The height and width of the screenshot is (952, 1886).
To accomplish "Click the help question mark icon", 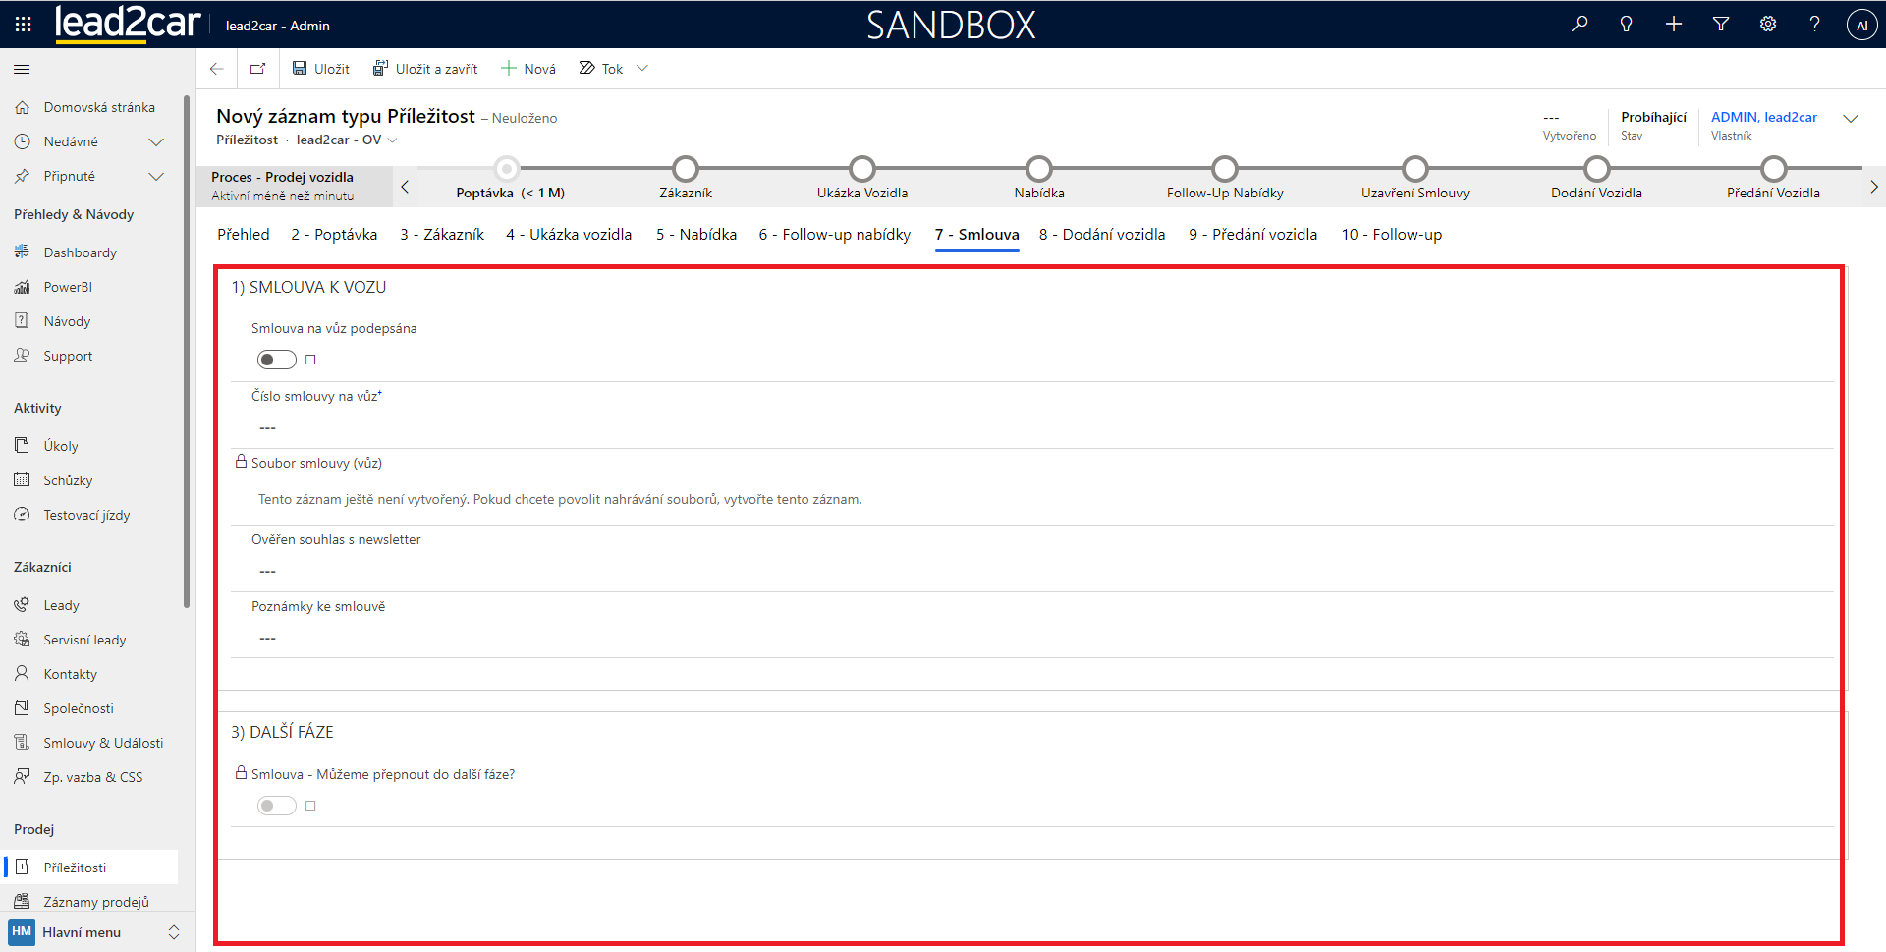I will click(x=1815, y=24).
